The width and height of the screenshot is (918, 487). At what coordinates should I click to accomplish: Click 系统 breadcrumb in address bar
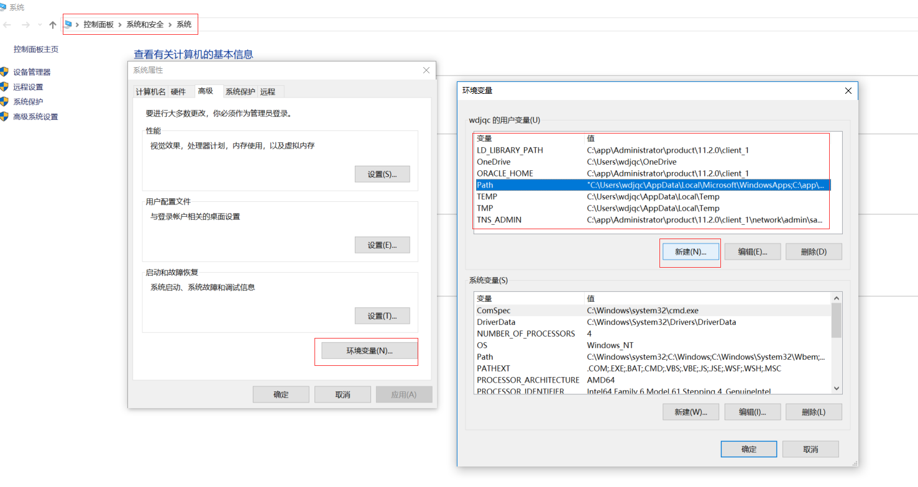(184, 24)
